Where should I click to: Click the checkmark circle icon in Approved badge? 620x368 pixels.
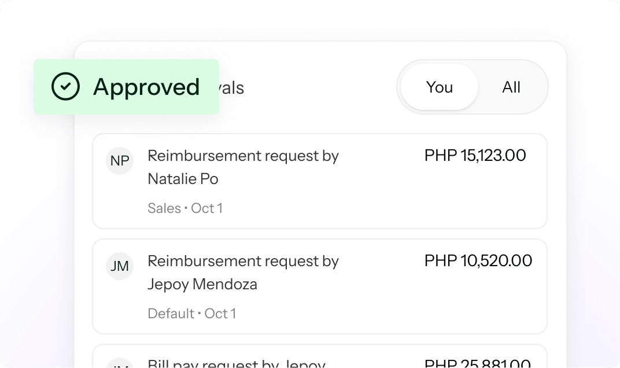pyautogui.click(x=65, y=87)
